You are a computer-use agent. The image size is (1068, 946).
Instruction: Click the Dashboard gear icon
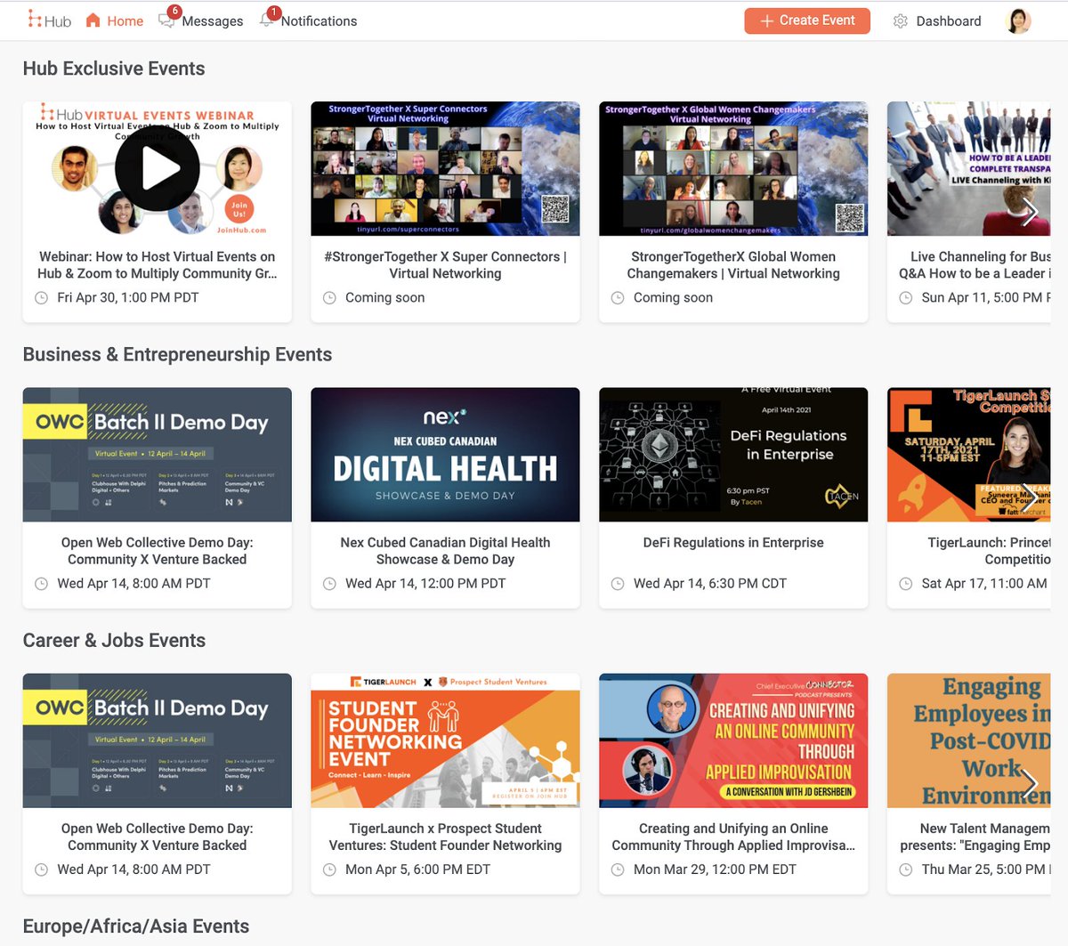pyautogui.click(x=901, y=20)
